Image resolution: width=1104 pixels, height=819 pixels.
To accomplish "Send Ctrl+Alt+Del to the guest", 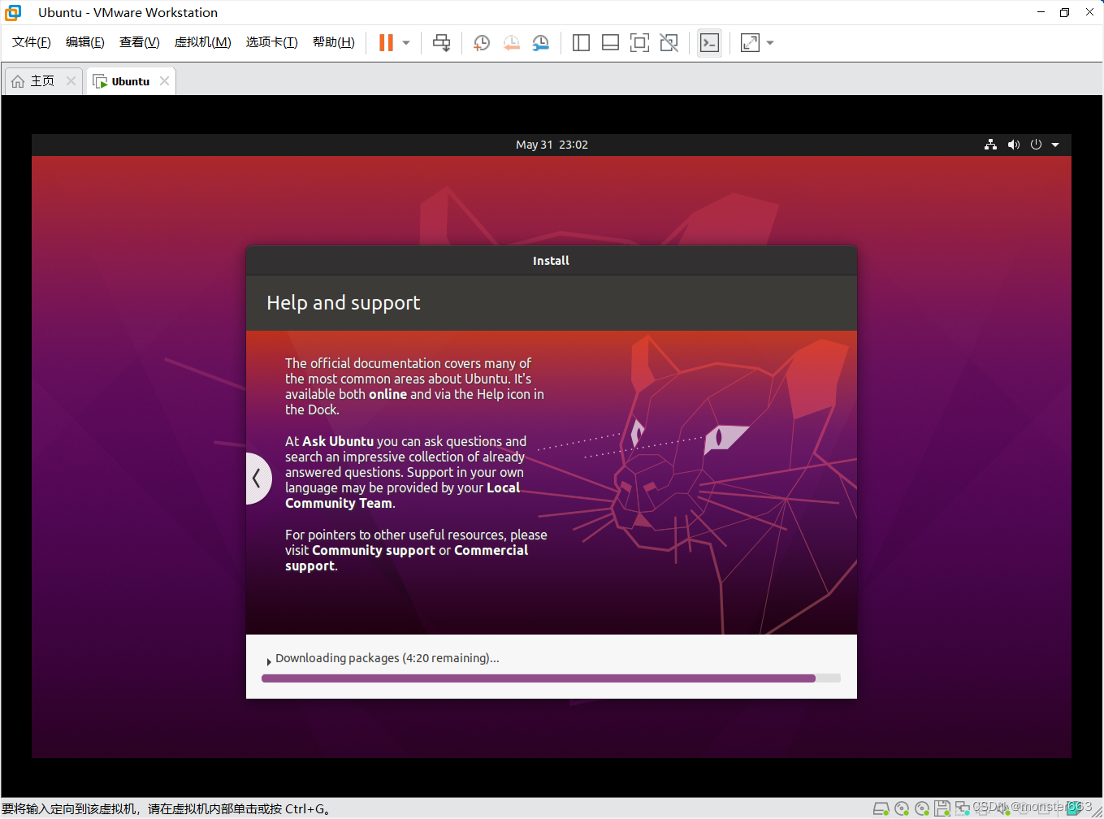I will 441,42.
